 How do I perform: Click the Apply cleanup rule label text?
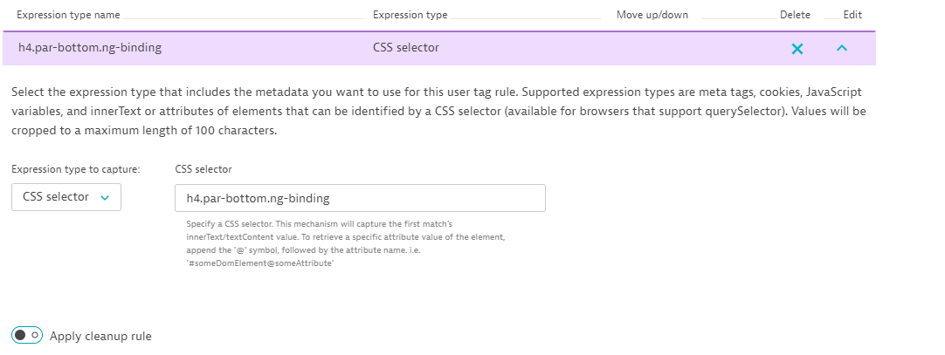pyautogui.click(x=100, y=336)
